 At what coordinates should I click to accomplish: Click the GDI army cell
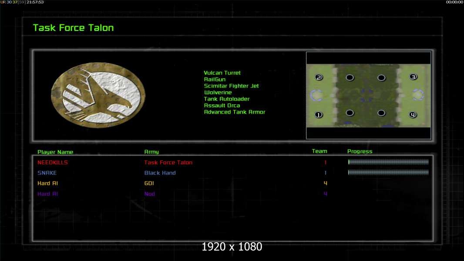click(x=149, y=183)
